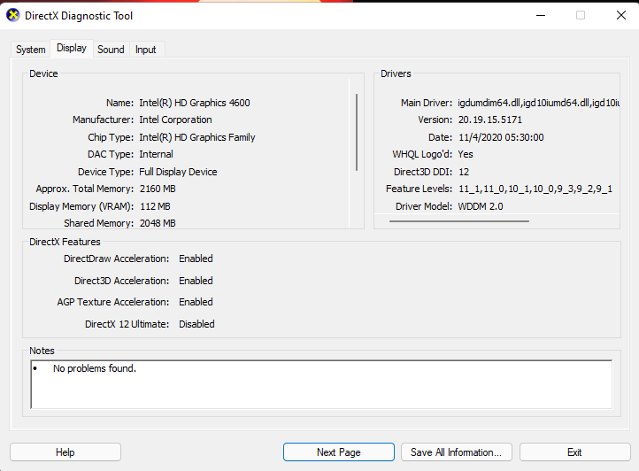Click the Approx. Total Memory label
The width and height of the screenshot is (639, 471).
tap(85, 189)
